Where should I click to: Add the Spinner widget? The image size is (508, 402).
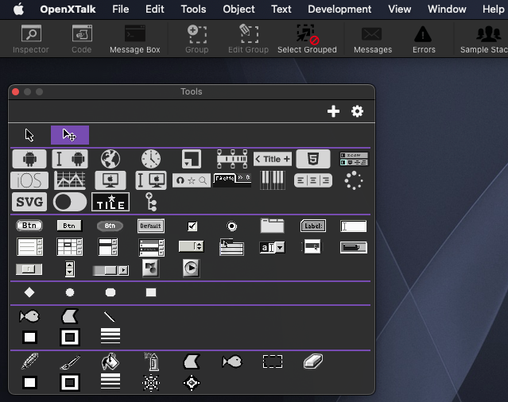[354, 180]
